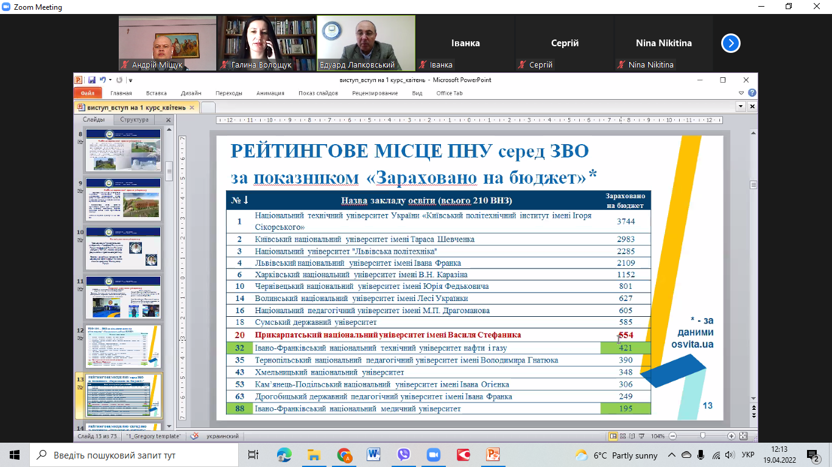Click the fit slide to window icon
Screen dimensions: 832x467
point(743,436)
